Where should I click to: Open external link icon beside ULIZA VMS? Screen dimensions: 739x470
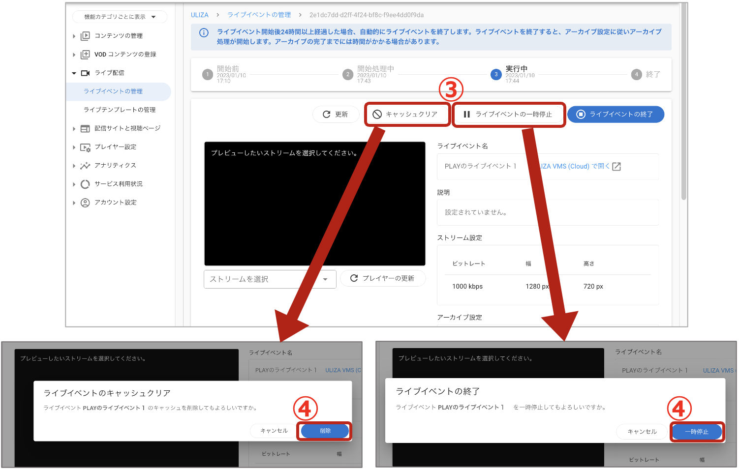pos(616,167)
